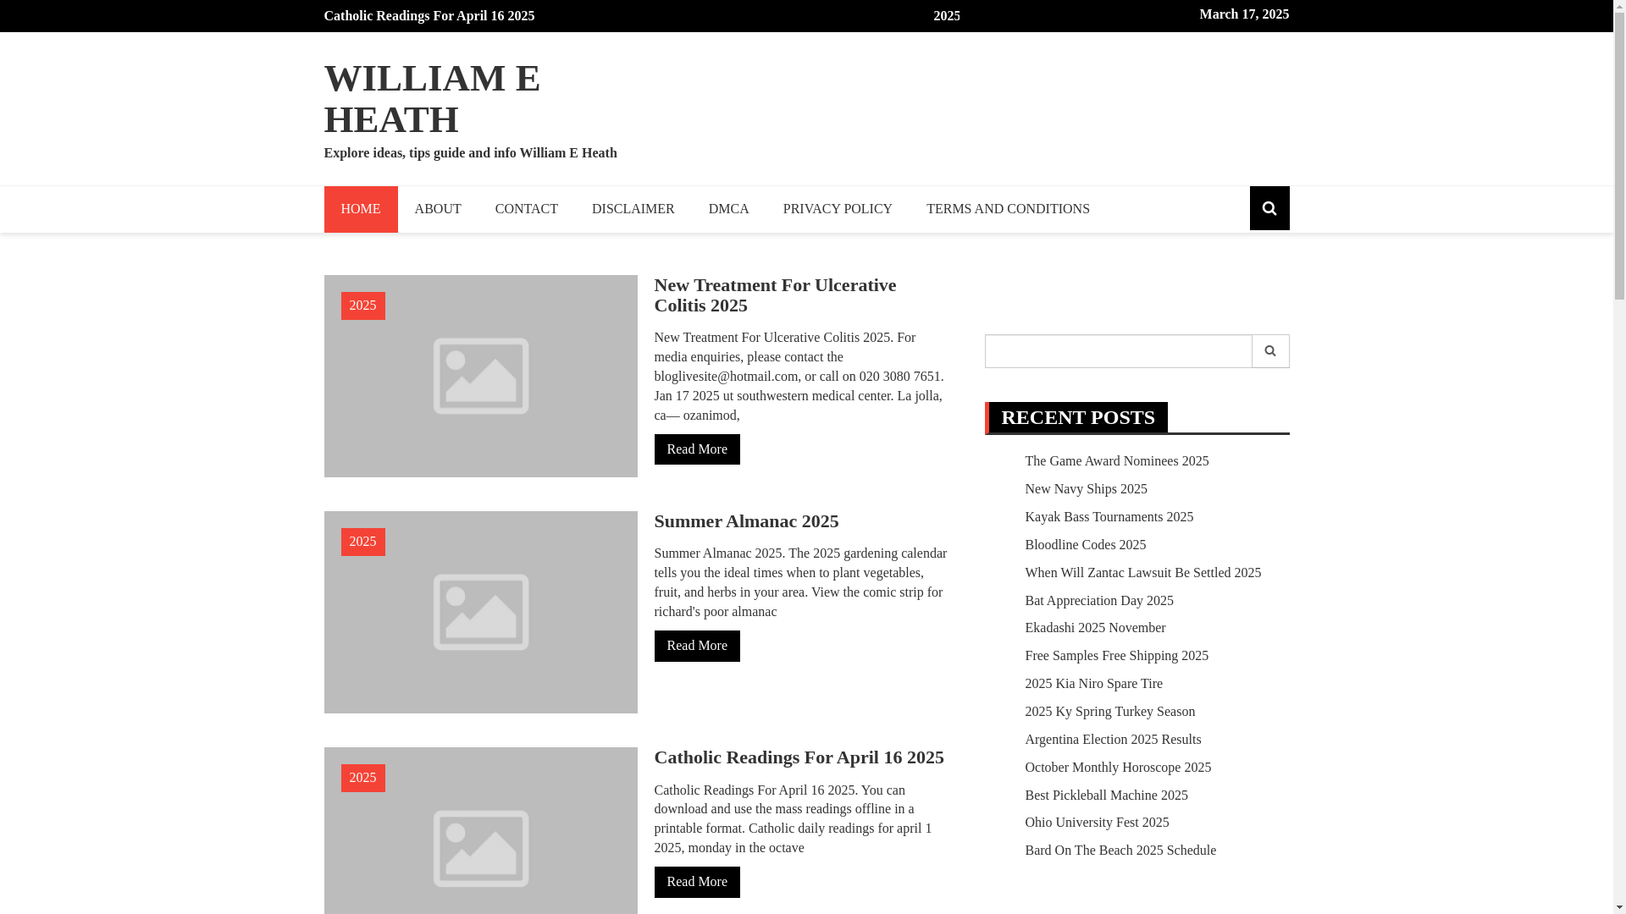This screenshot has width=1626, height=914.
Task: Open Argentina Election 2025 Results post
Action: 1113,740
